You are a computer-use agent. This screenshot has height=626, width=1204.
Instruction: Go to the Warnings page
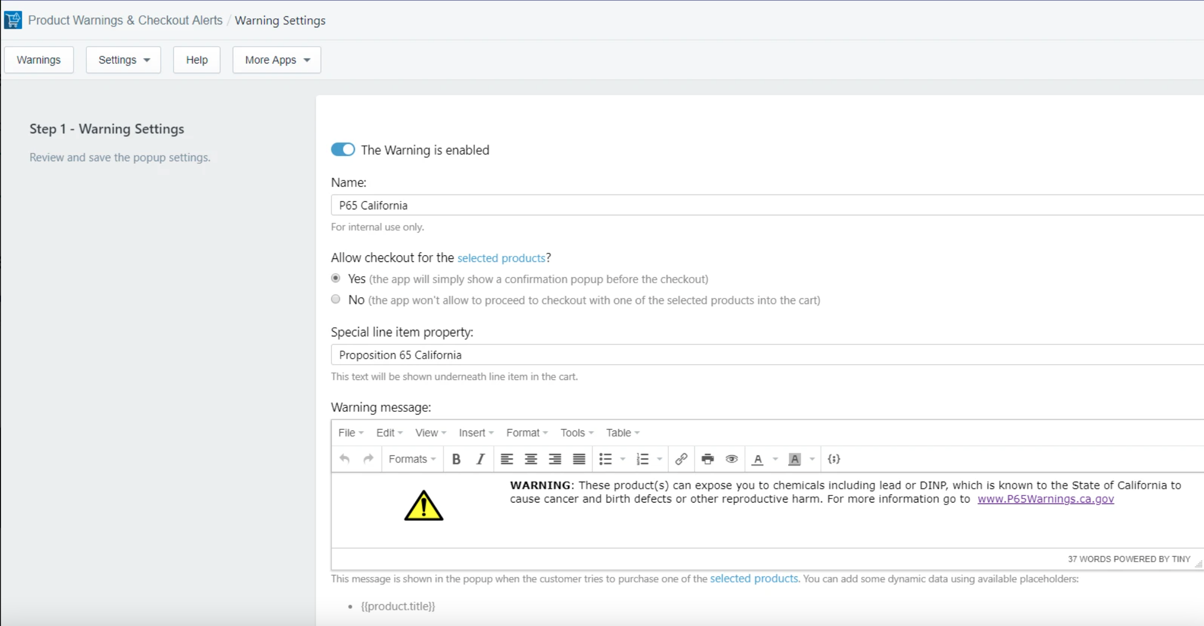pyautogui.click(x=39, y=60)
